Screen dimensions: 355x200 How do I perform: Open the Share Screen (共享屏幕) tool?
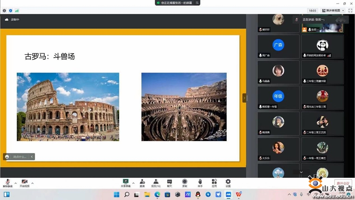coord(125,183)
